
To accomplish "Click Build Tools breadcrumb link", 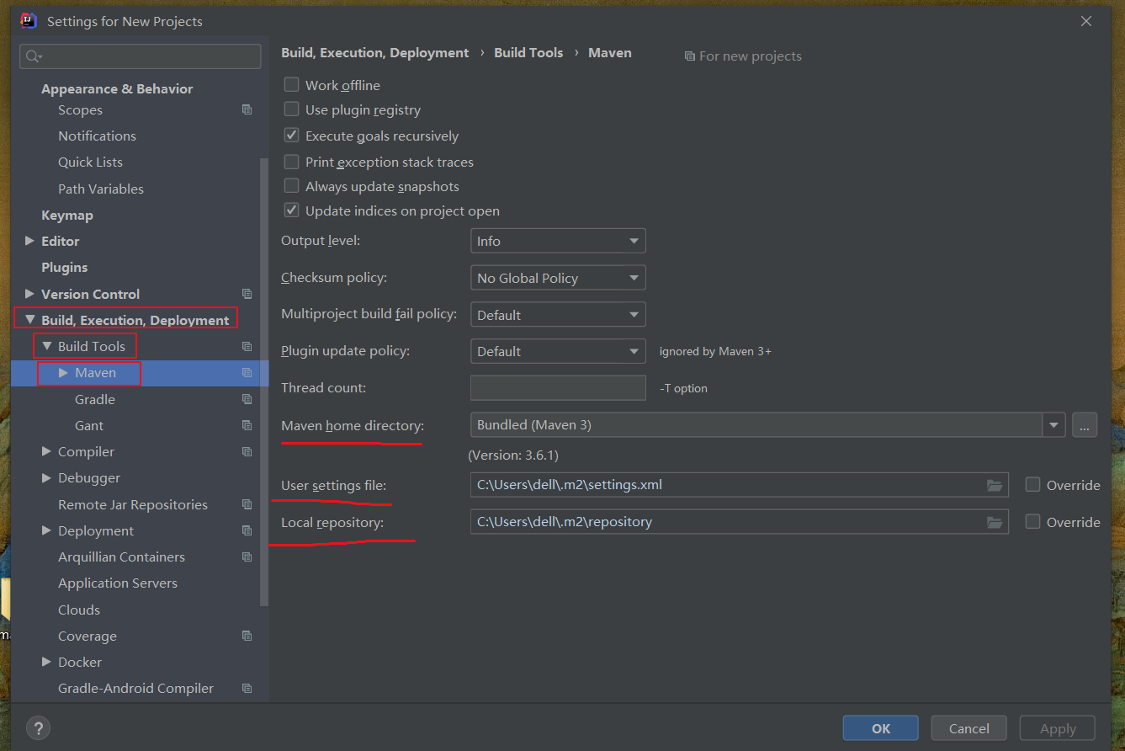I will click(x=528, y=52).
